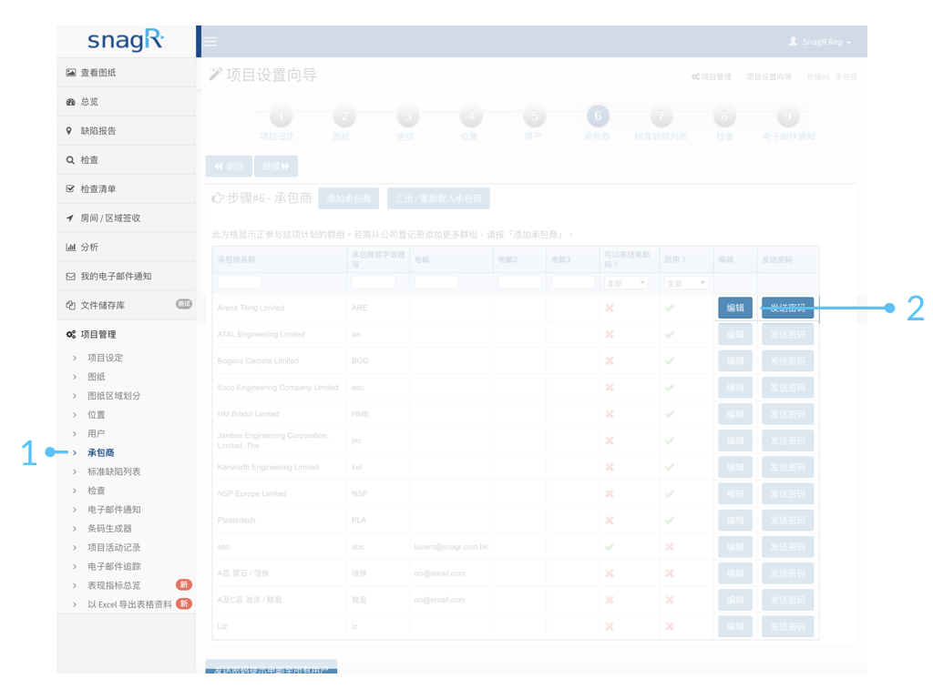Open the 启用 filter dropdown
Image resolution: width=933 pixels, height=699 pixels.
click(686, 283)
